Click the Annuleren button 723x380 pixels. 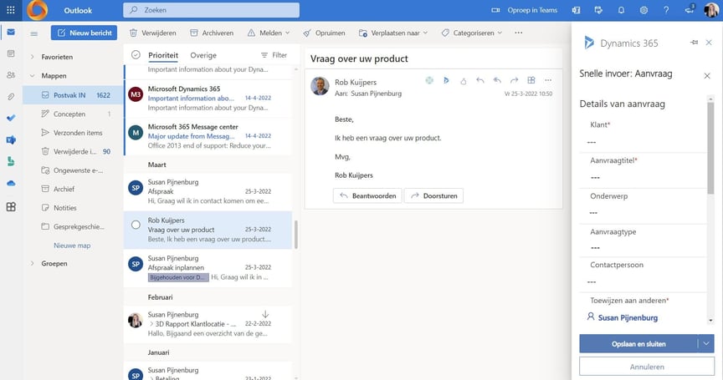click(647, 367)
